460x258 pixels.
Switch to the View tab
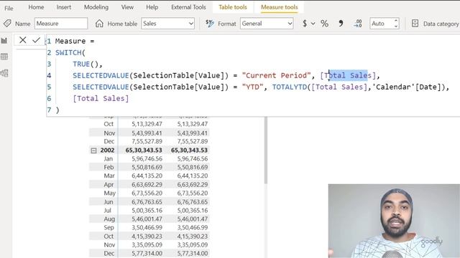coord(127,7)
